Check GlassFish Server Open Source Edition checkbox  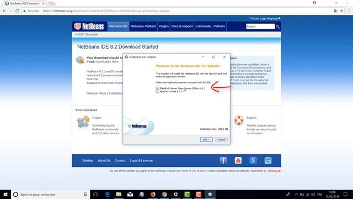click(x=158, y=88)
